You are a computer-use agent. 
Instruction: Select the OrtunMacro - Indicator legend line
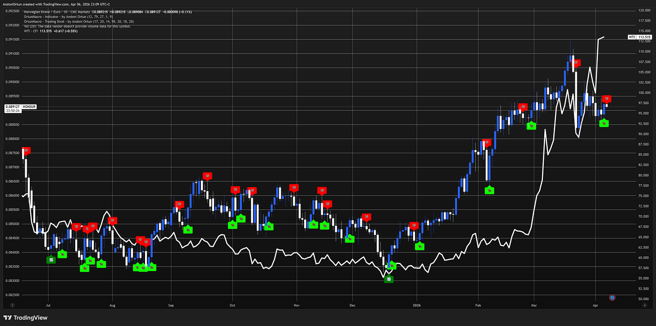68,16
